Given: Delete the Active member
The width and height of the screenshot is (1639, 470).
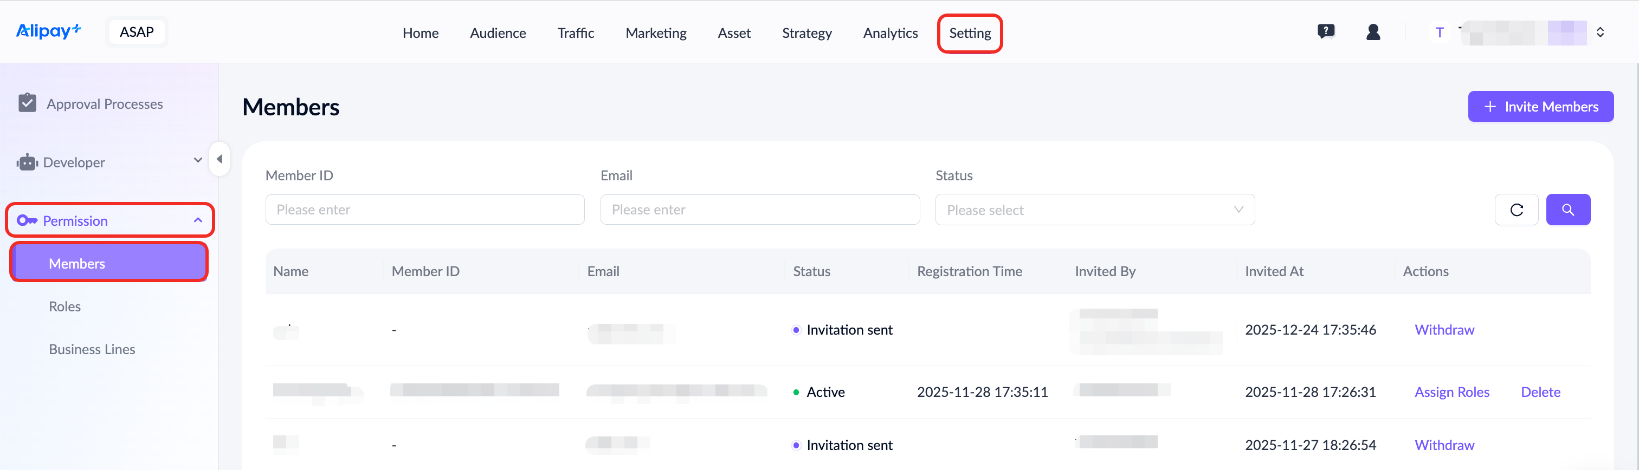Looking at the screenshot, I should (1540, 392).
